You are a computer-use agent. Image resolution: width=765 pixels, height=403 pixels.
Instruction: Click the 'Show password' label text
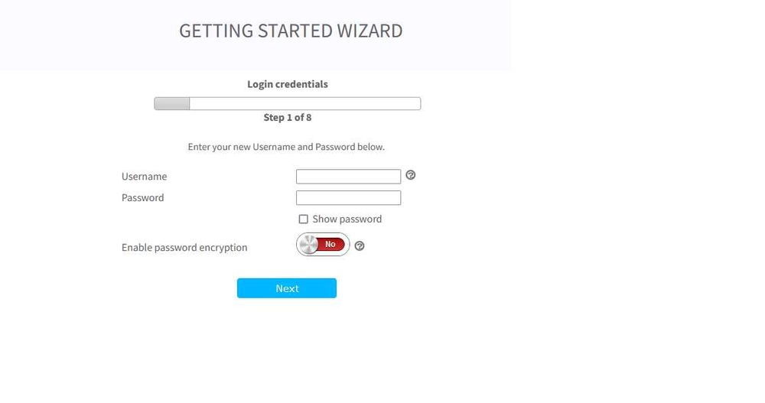click(x=347, y=219)
